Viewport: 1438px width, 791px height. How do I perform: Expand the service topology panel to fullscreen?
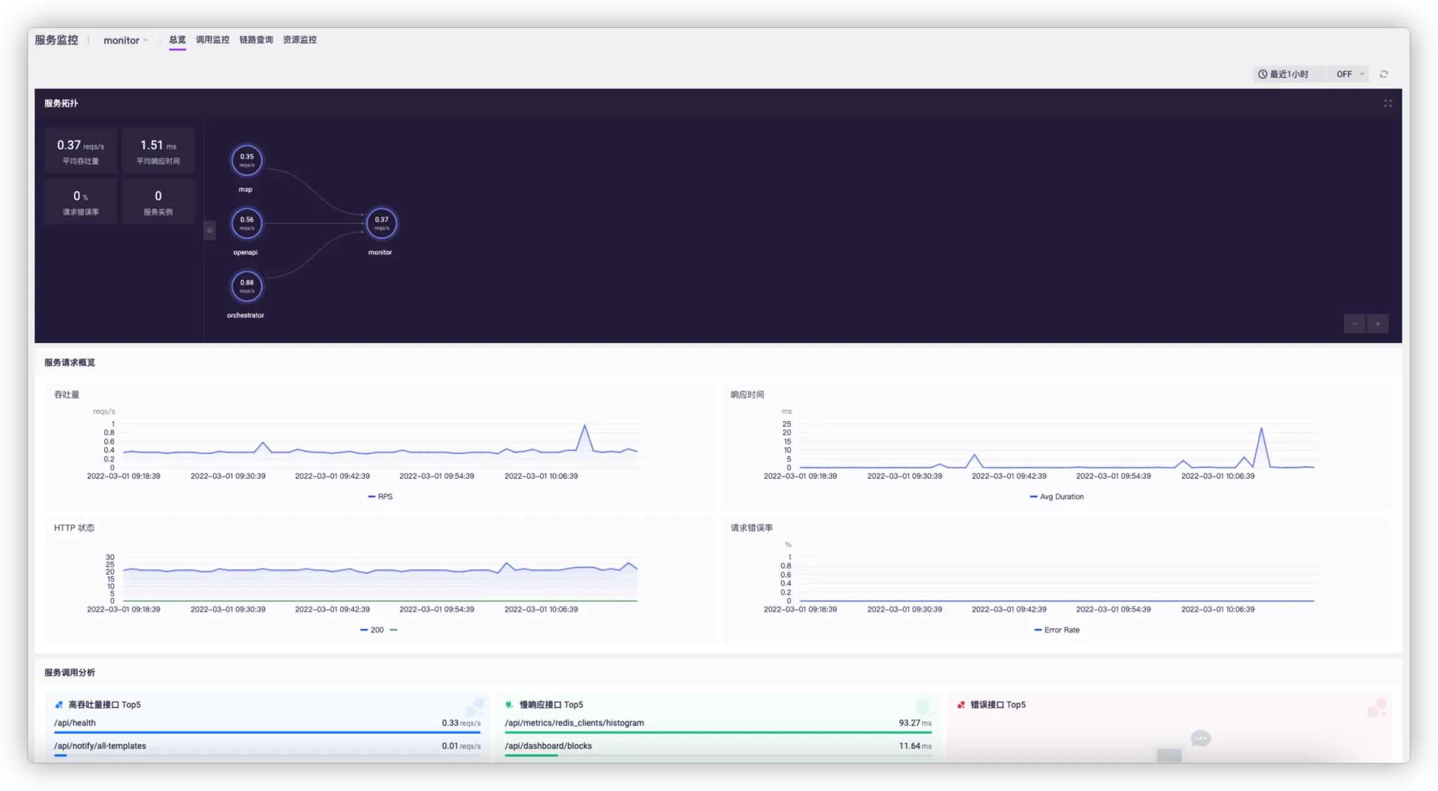click(1387, 104)
